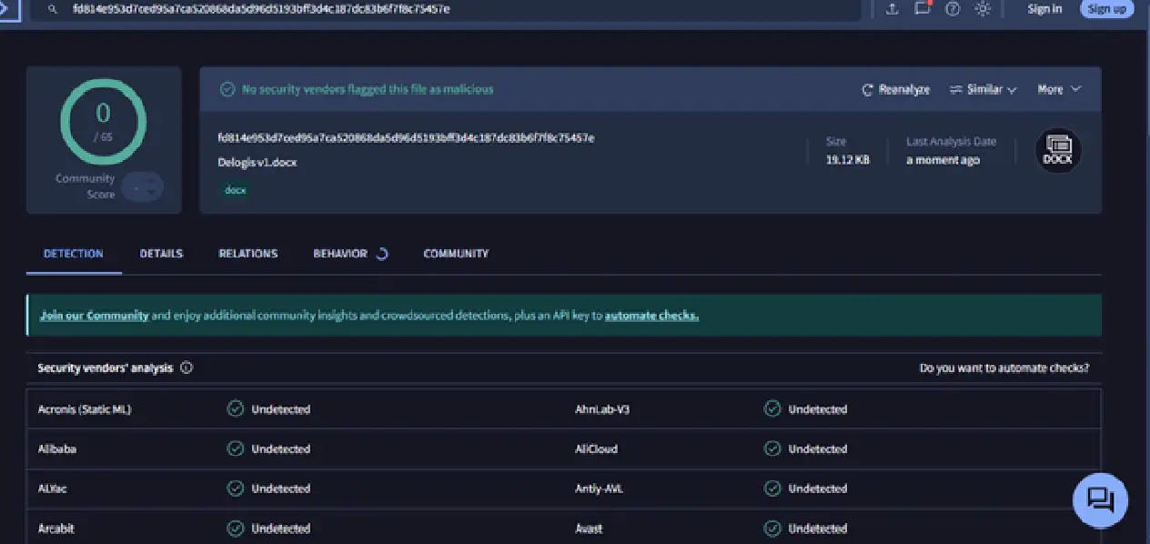
Task: Click the Join our Community link
Action: click(95, 316)
